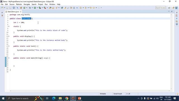Screen dimensions: 179x101
Task: Click the Save All icon
Action: coord(10,8)
